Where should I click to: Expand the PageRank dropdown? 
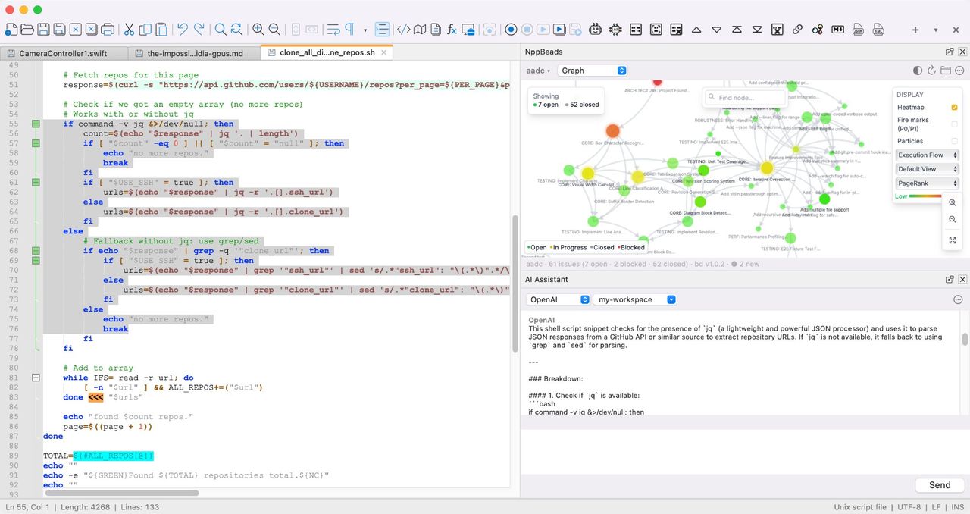click(x=928, y=183)
